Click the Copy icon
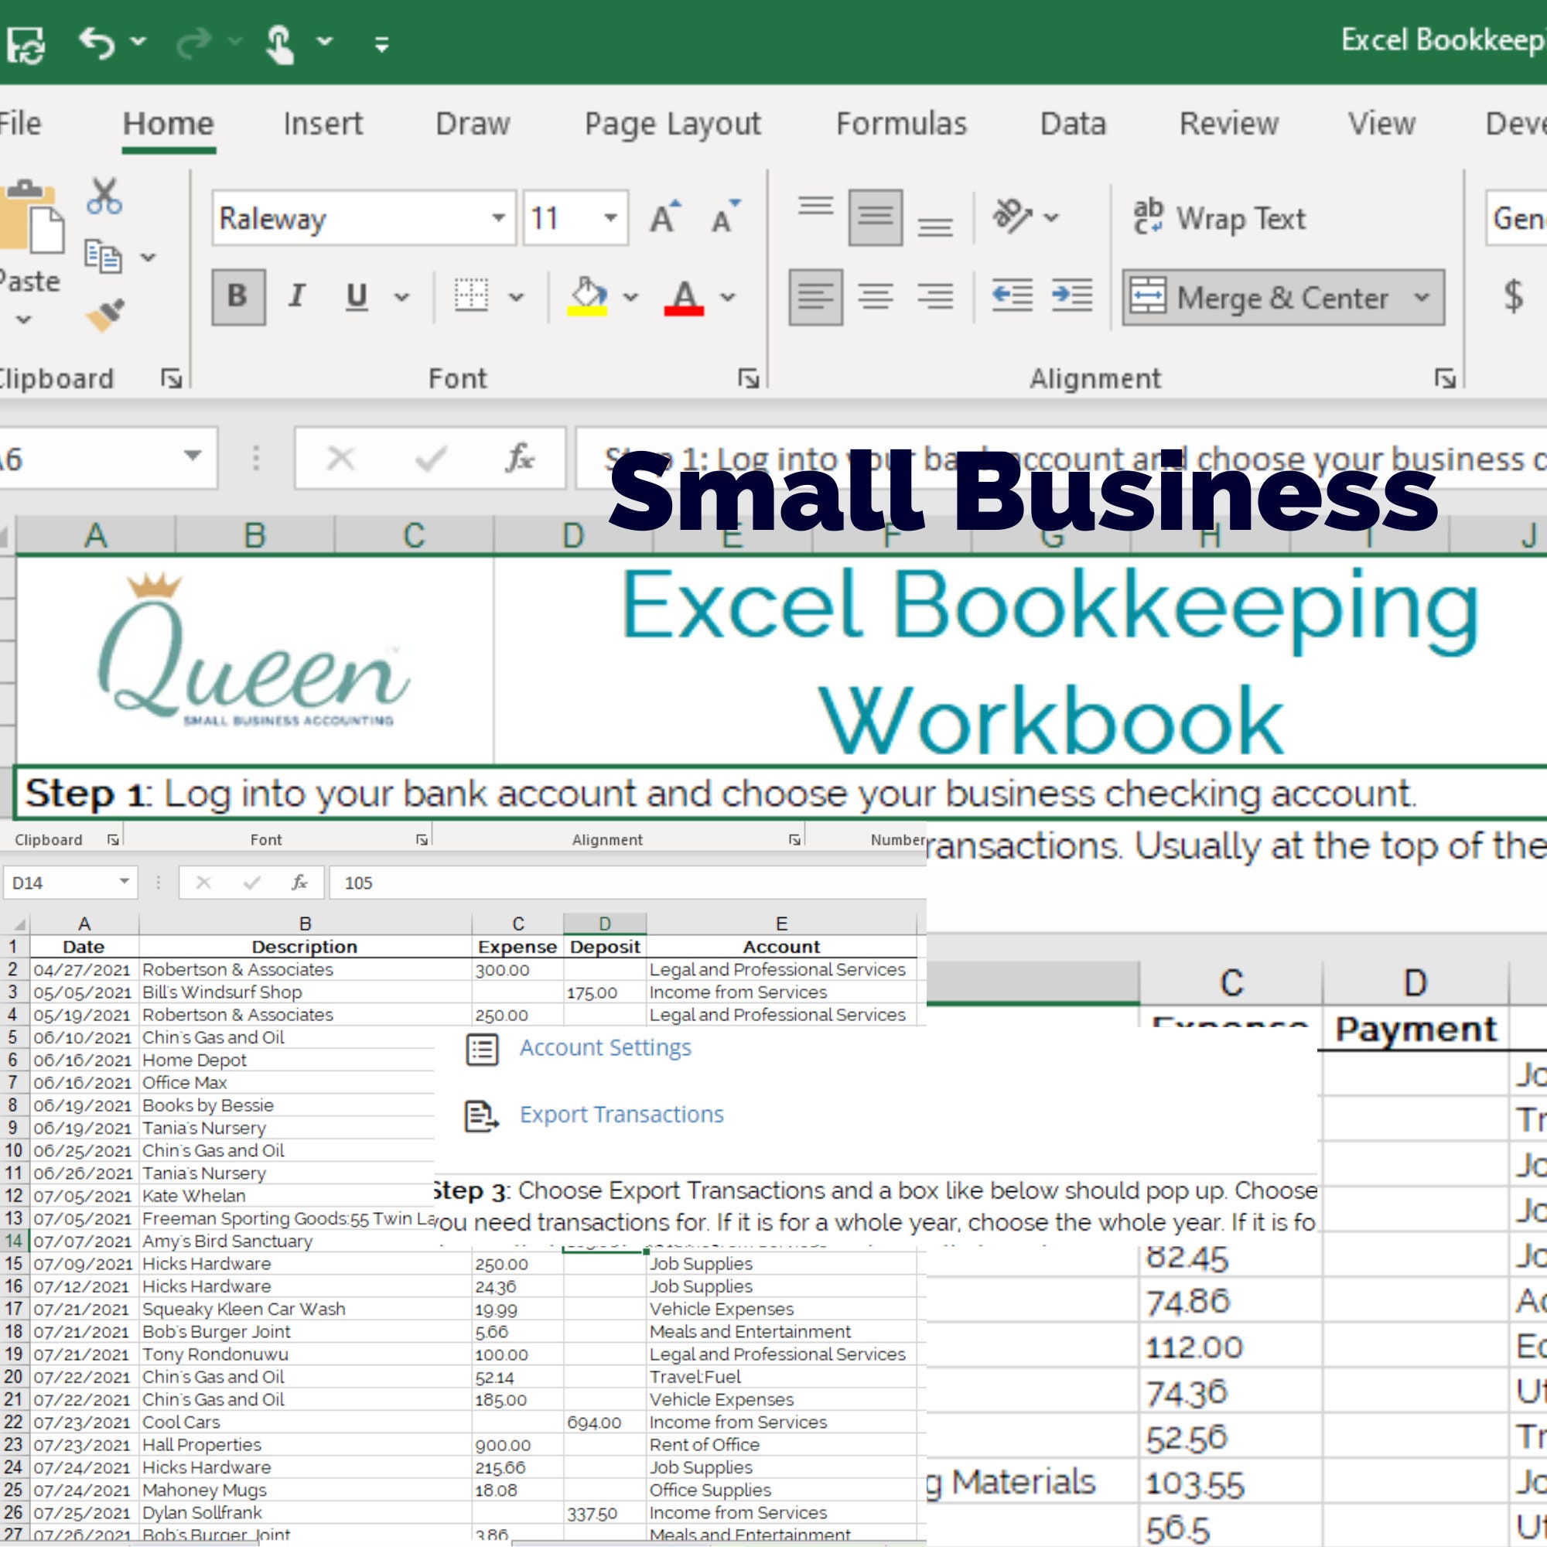The height and width of the screenshot is (1547, 1547). [104, 256]
